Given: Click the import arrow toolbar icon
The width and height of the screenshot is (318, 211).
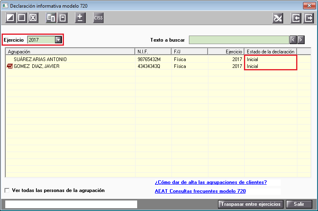Looking at the screenshot, I should pyautogui.click(x=296, y=18).
